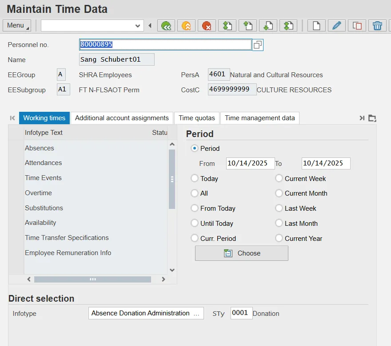391x346 pixels.
Task: Click the Change pencil icon
Action: coord(337,26)
